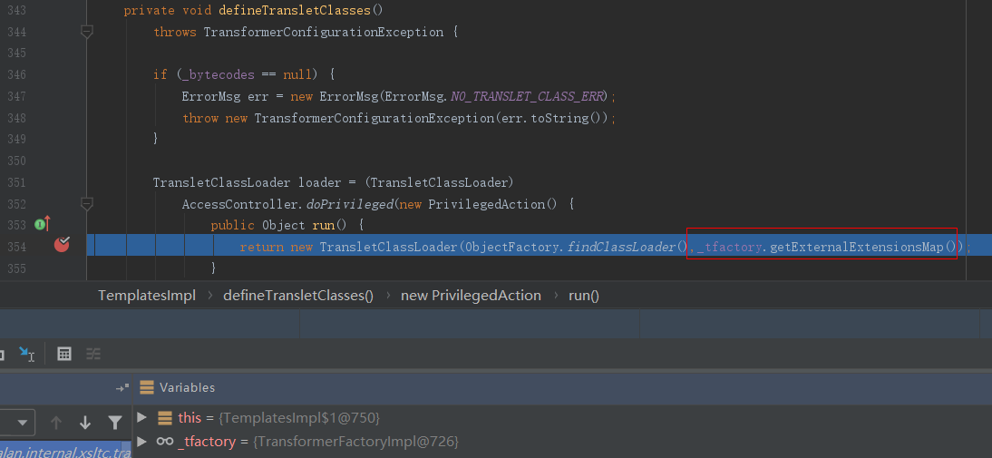
Task: Click the run() breadcrumb item
Action: pyautogui.click(x=583, y=296)
